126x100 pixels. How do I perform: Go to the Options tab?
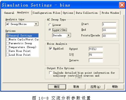(x=68, y=13)
